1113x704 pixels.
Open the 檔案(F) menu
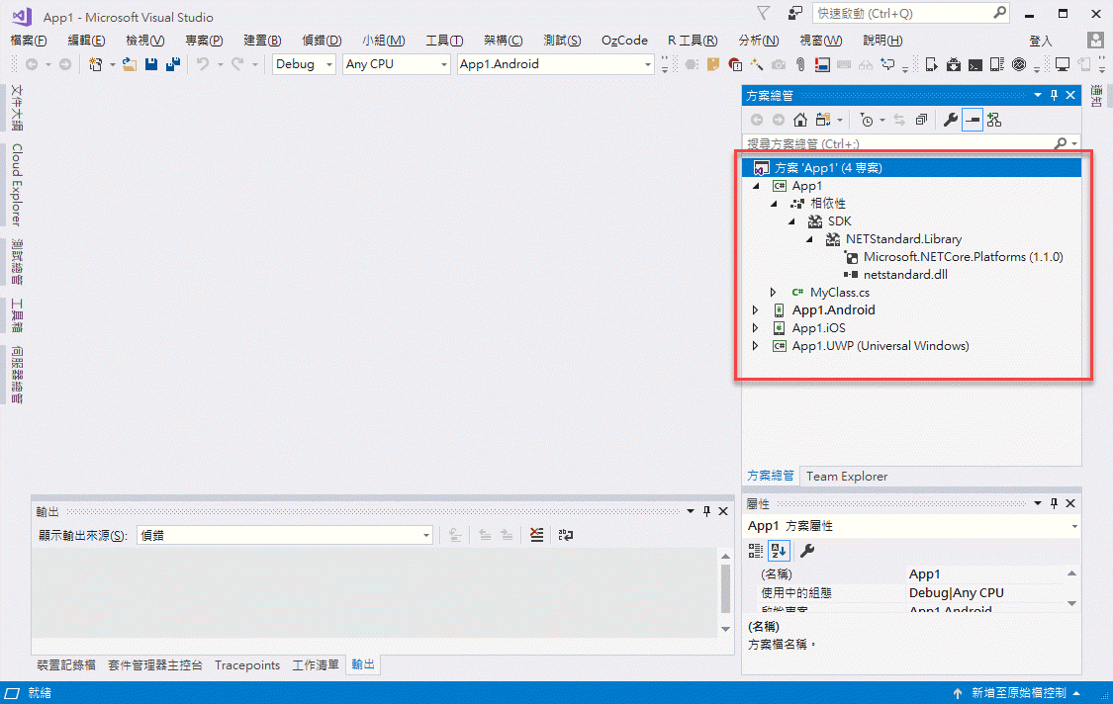(29, 41)
